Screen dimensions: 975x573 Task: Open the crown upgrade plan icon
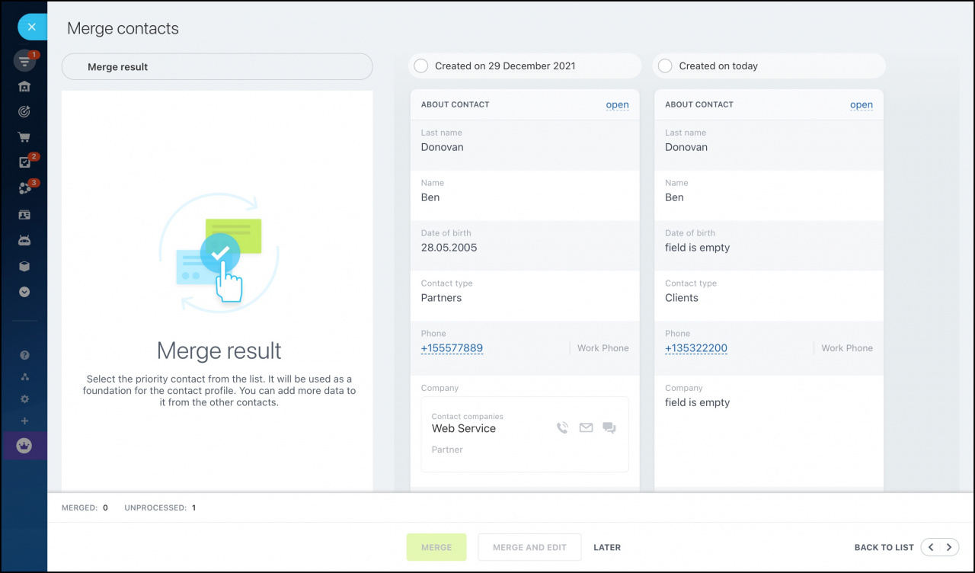coord(24,446)
